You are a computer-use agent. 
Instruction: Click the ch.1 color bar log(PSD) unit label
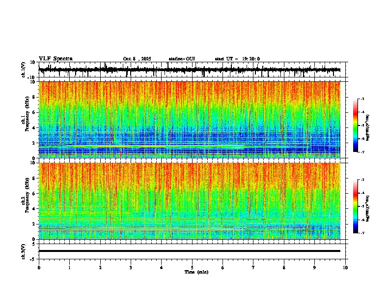(367, 128)
